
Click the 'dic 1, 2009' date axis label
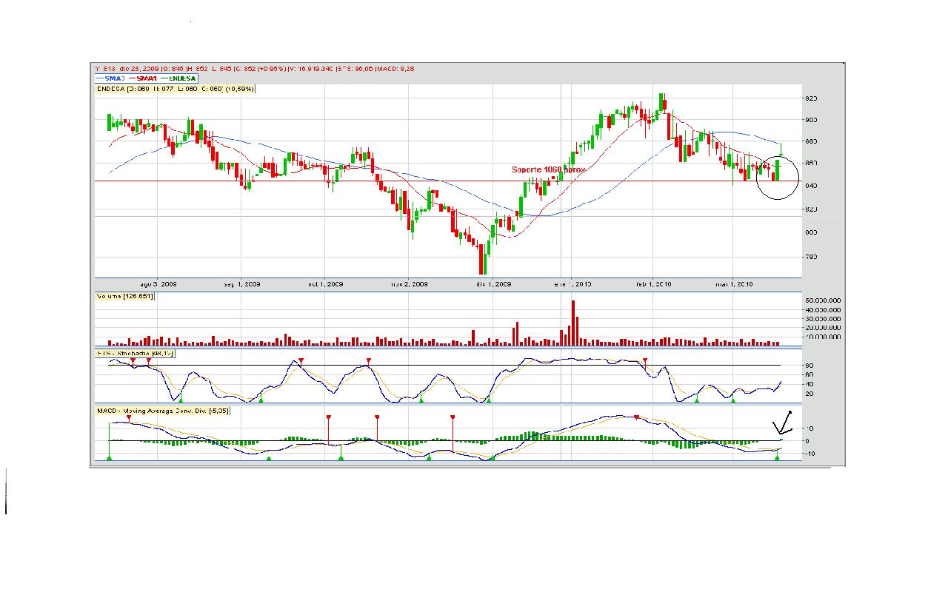[x=493, y=284]
